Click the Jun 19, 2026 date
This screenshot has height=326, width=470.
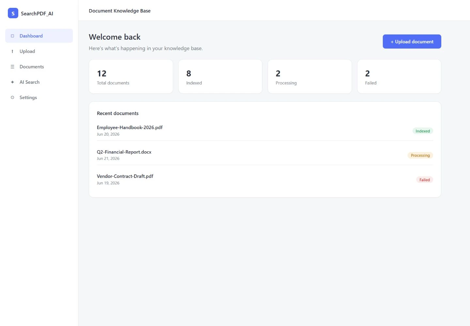point(108,183)
